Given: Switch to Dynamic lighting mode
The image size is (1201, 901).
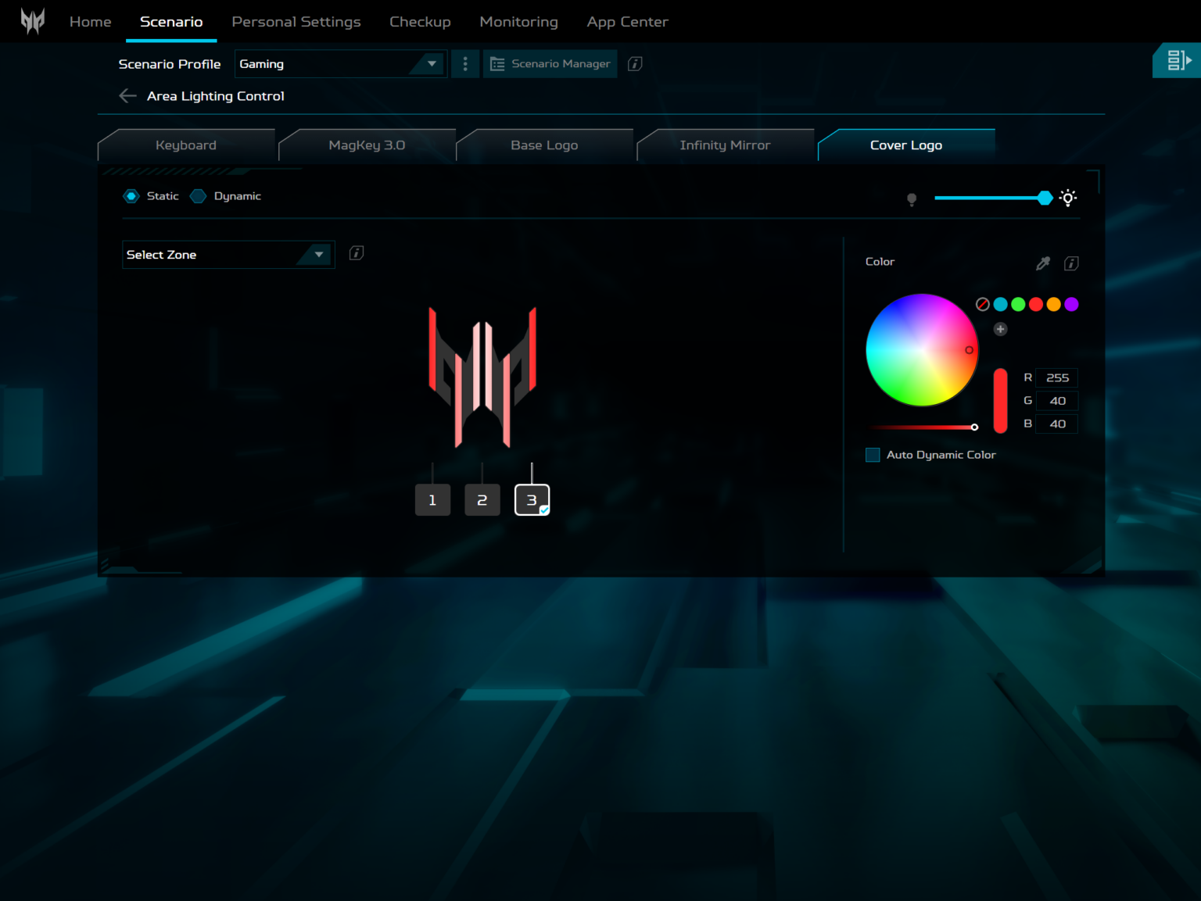Looking at the screenshot, I should point(198,195).
